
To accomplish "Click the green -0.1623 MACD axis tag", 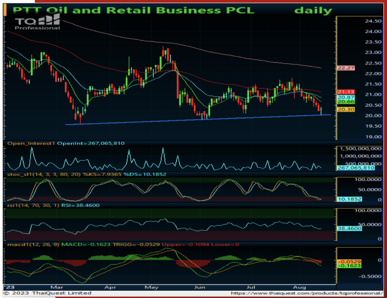I will click(349, 266).
